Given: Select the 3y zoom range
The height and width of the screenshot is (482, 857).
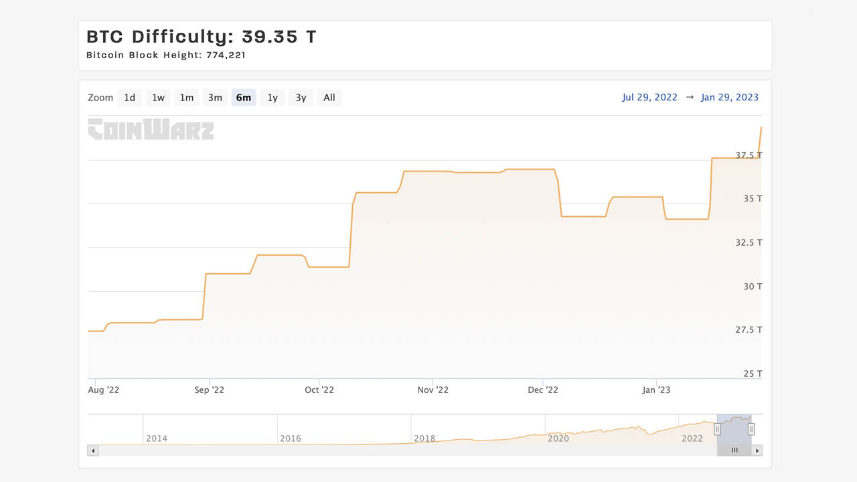Looking at the screenshot, I should click(x=301, y=98).
